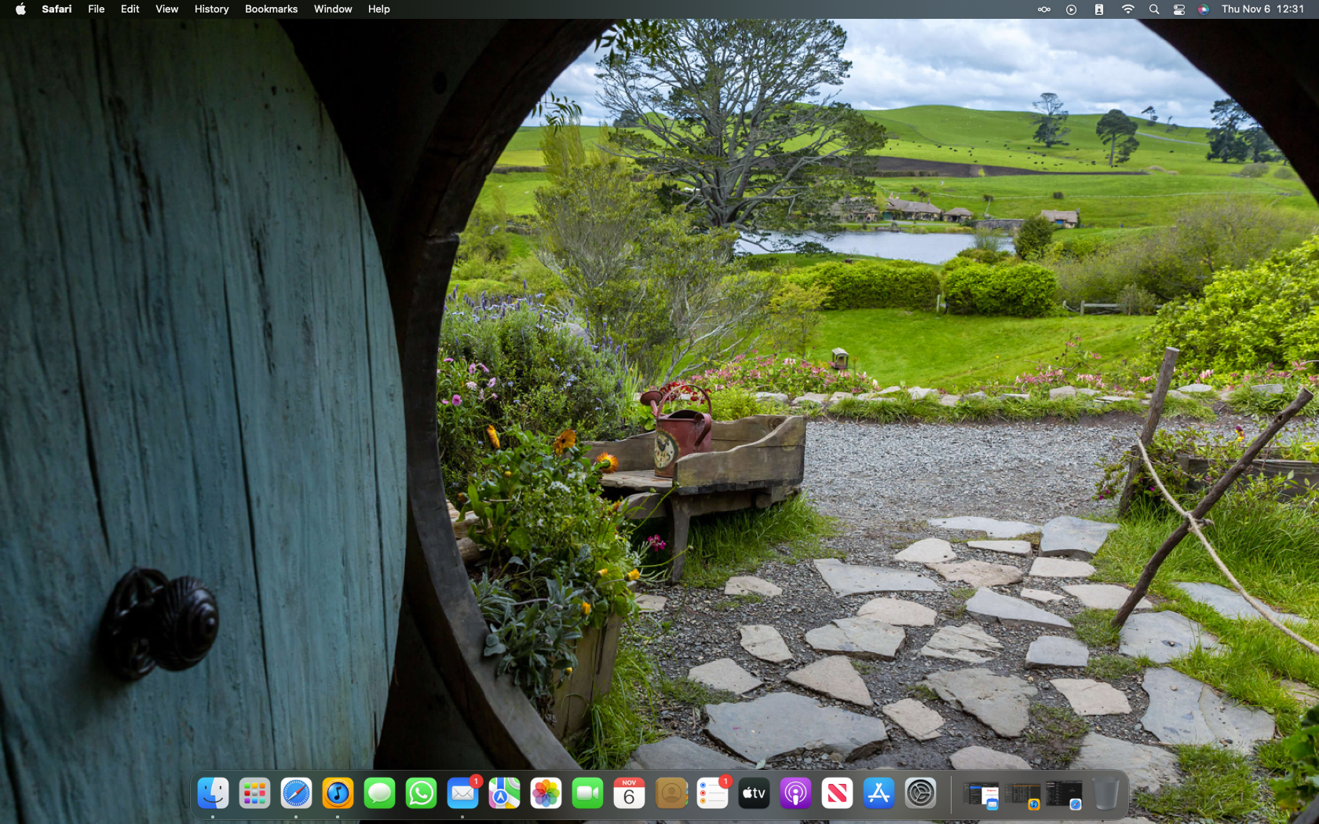Launch the App Store from dock
Image resolution: width=1319 pixels, height=824 pixels.
click(x=879, y=793)
